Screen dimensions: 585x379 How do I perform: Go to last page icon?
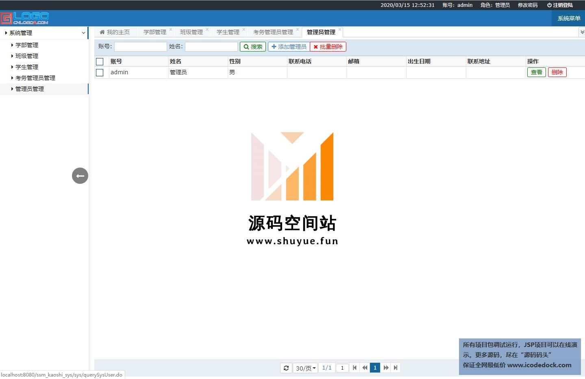tap(396, 368)
